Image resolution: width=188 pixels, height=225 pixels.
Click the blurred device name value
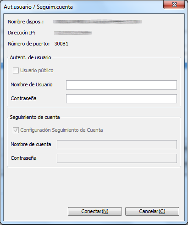click(x=97, y=22)
